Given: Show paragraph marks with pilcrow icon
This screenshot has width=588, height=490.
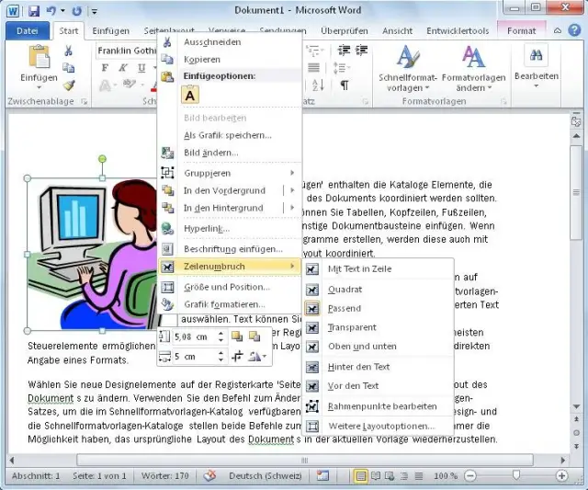Looking at the screenshot, I should (x=344, y=85).
